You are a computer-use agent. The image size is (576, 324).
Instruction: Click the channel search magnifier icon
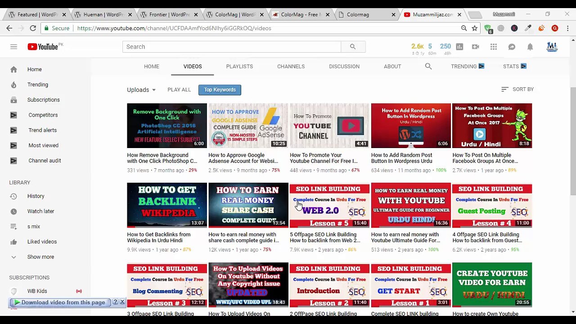(428, 67)
